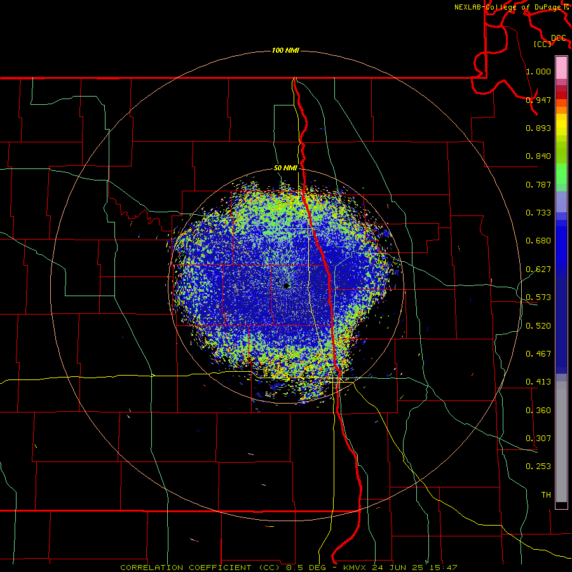
Task: Click "CORRELATION COEFFICIENT (CC)" in the bottom caption
Action: click(x=200, y=568)
